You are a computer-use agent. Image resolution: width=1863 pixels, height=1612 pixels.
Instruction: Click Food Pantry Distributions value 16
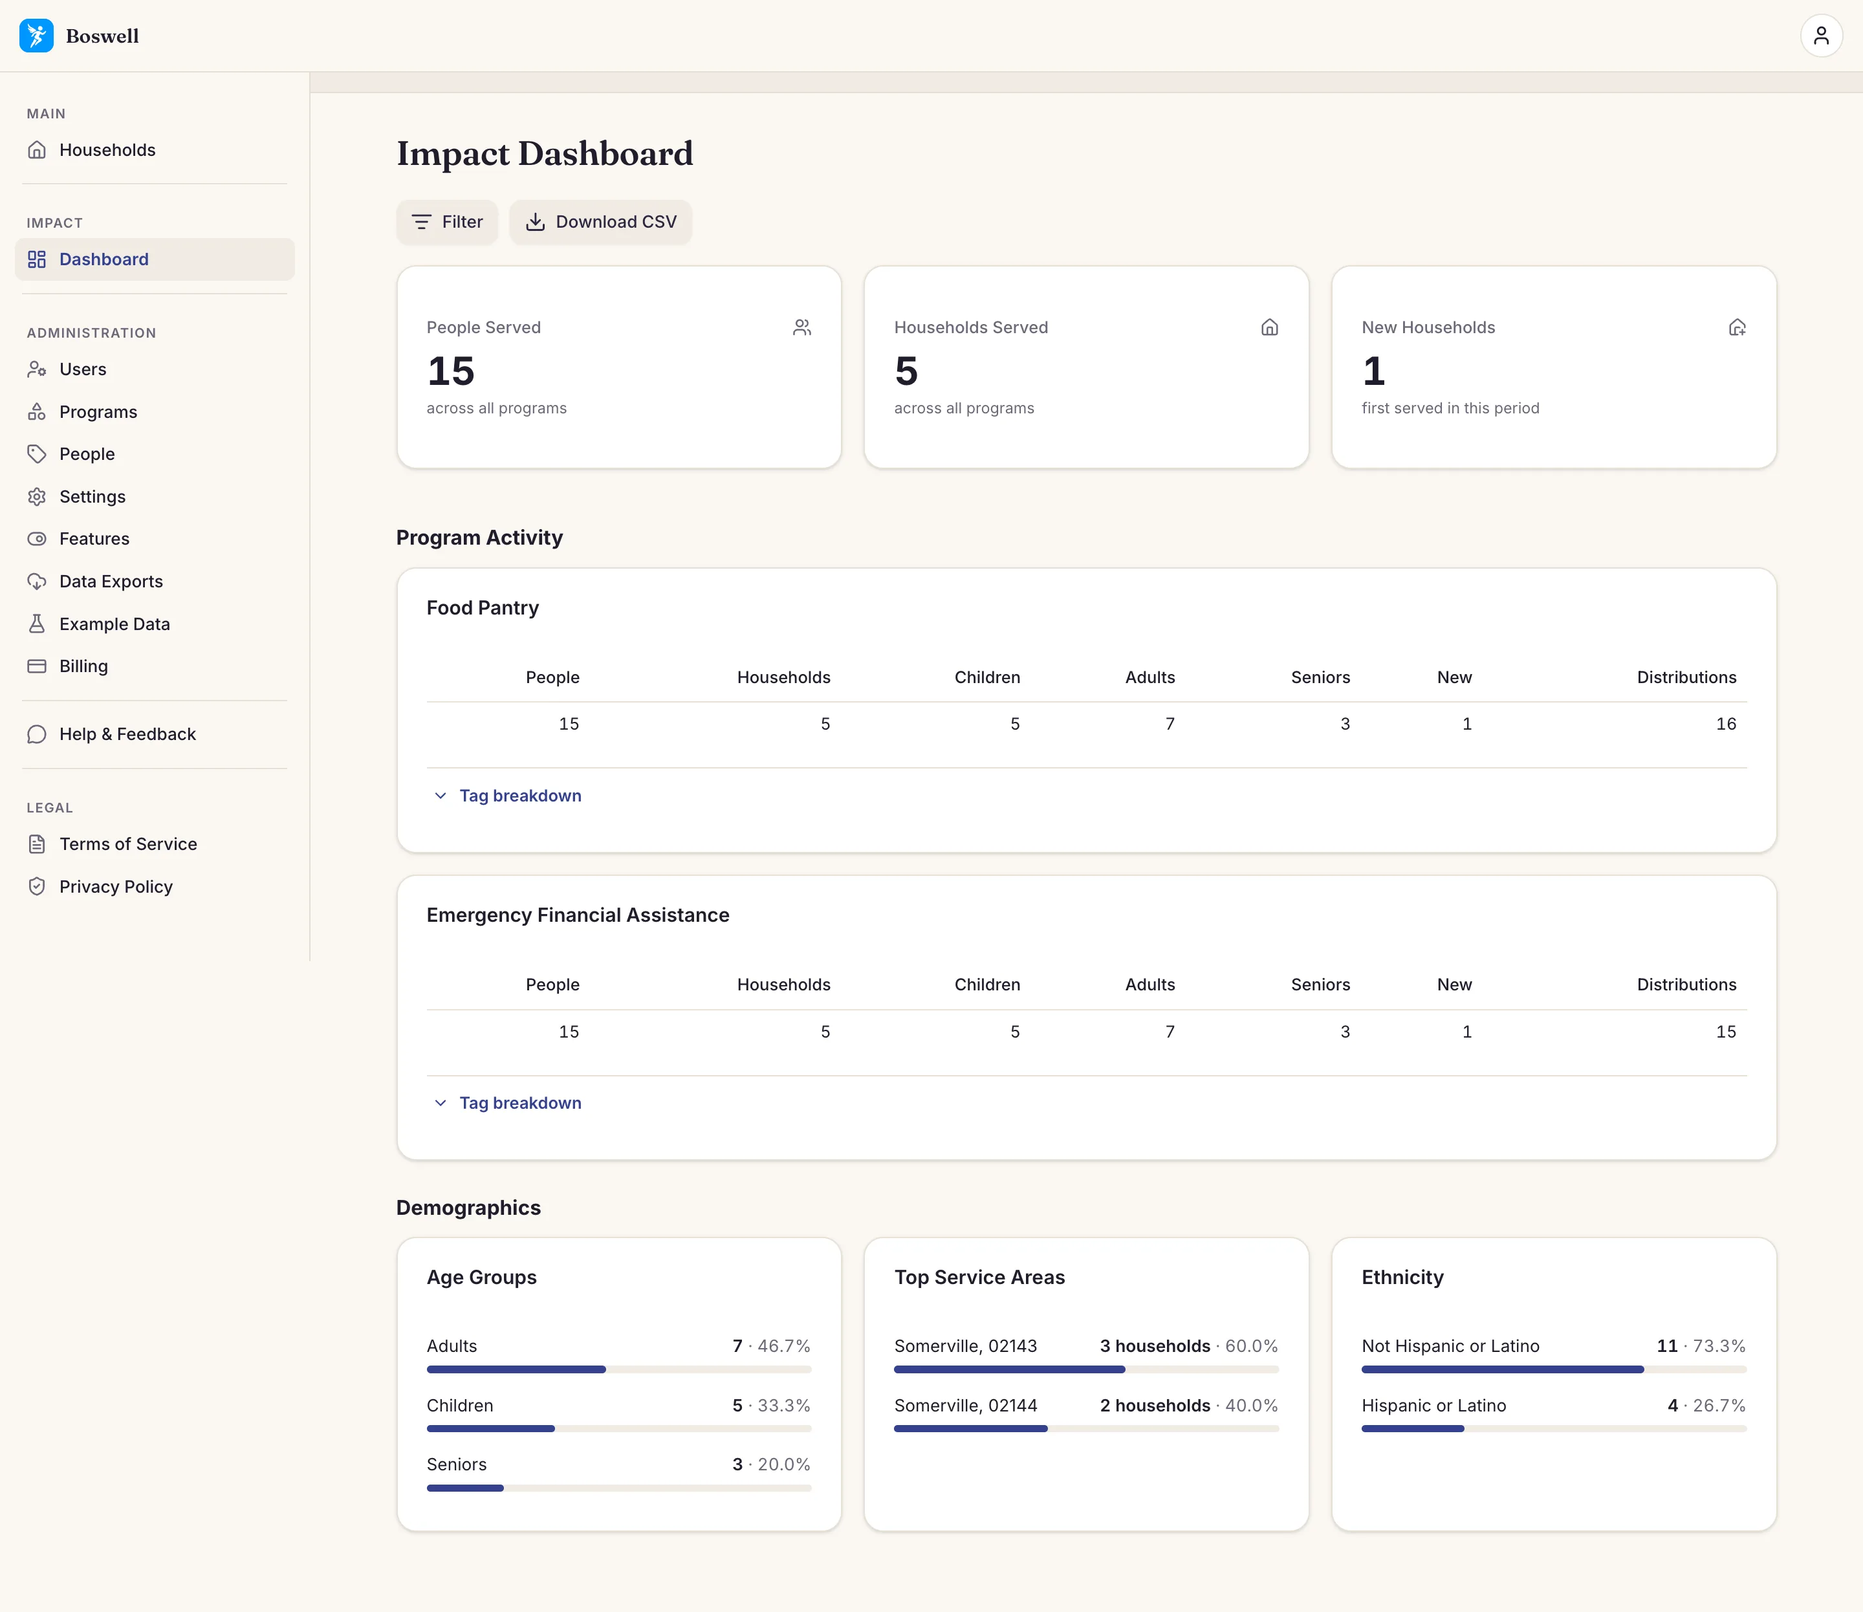pyautogui.click(x=1725, y=724)
